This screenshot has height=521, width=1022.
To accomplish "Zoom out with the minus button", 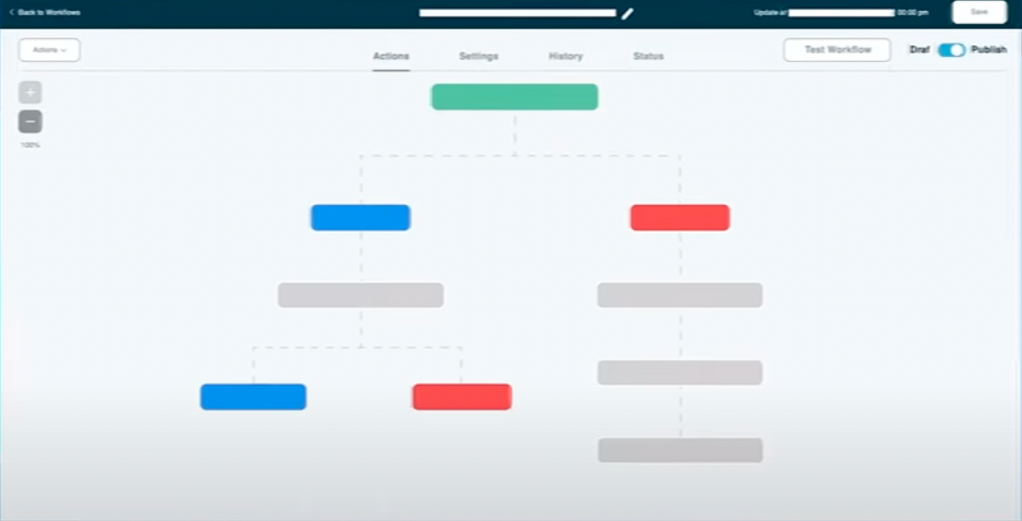I will tap(30, 122).
